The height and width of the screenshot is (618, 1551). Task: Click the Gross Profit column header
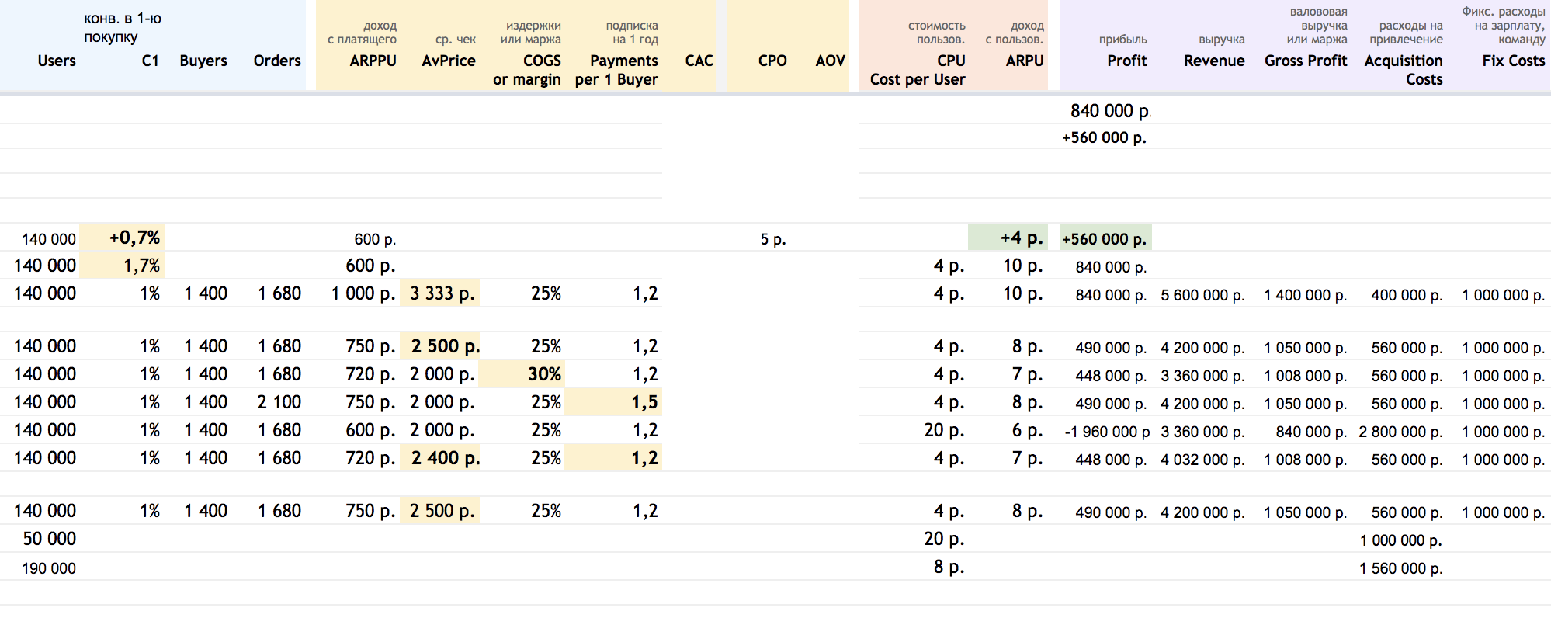[x=1306, y=61]
